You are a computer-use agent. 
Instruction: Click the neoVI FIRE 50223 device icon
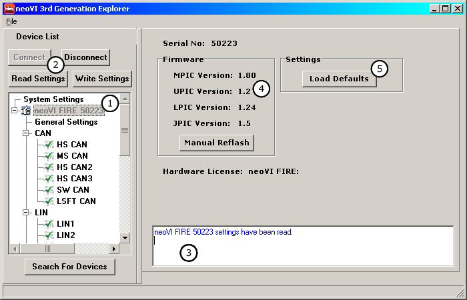[x=26, y=111]
